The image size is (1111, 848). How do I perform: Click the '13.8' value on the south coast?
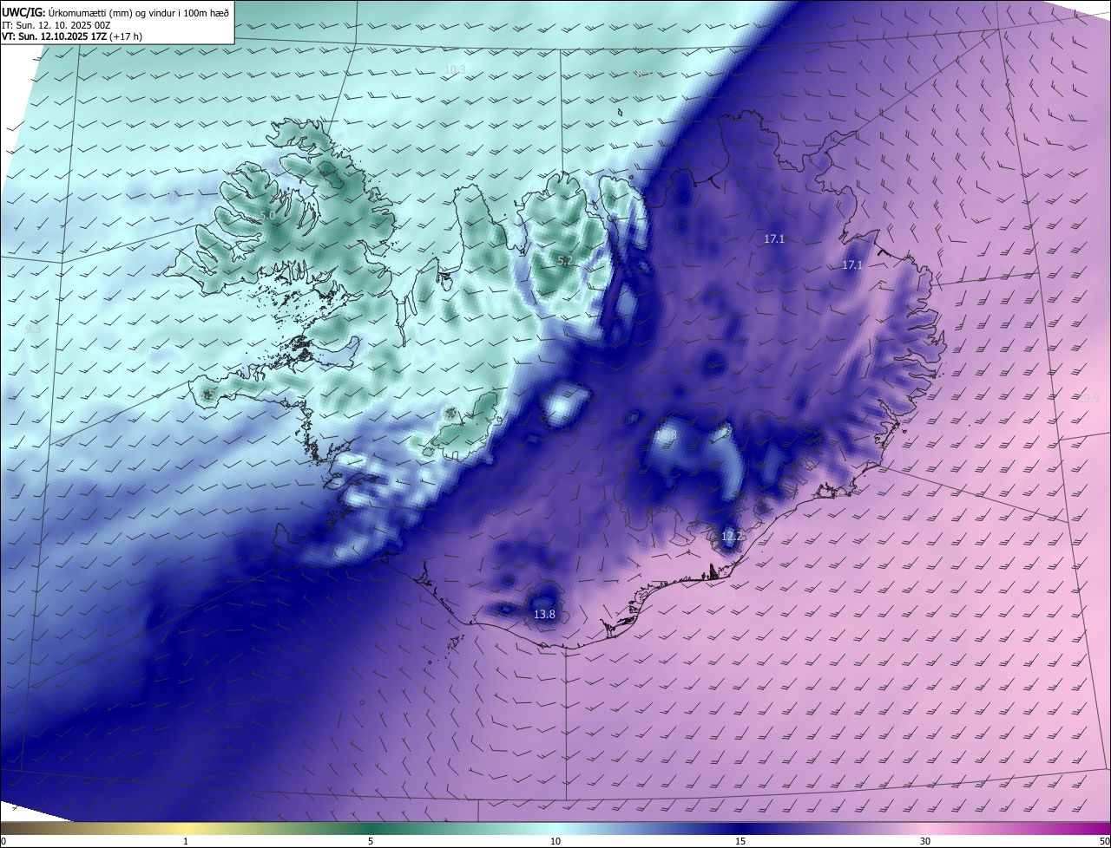544,614
